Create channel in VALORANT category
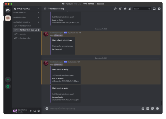 [39, 13]
